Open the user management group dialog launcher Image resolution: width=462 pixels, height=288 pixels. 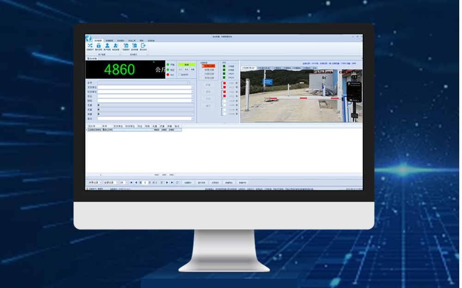[120, 55]
